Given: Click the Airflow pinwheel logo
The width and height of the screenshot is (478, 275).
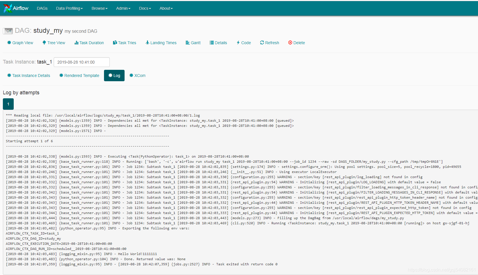Looking at the screenshot, I should coord(8,8).
